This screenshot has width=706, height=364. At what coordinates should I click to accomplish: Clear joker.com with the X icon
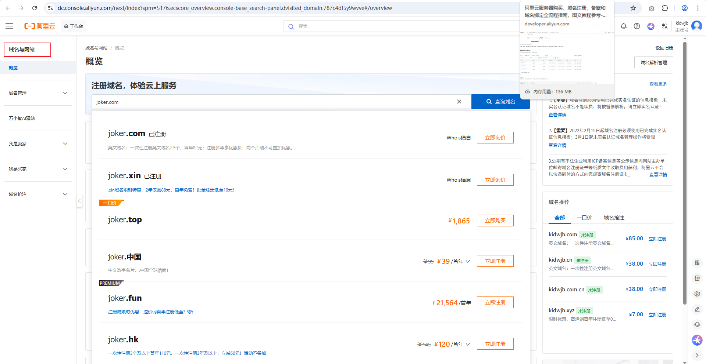[x=459, y=102]
